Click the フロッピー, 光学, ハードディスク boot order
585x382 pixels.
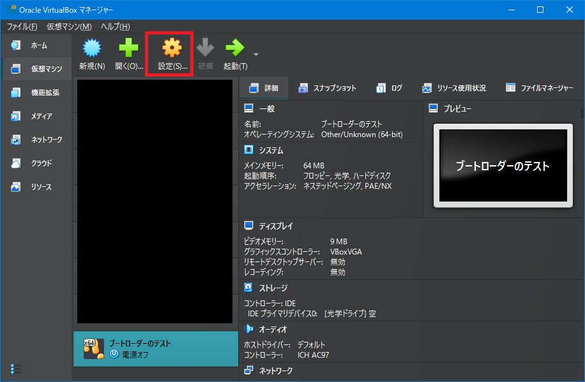pyautogui.click(x=347, y=175)
